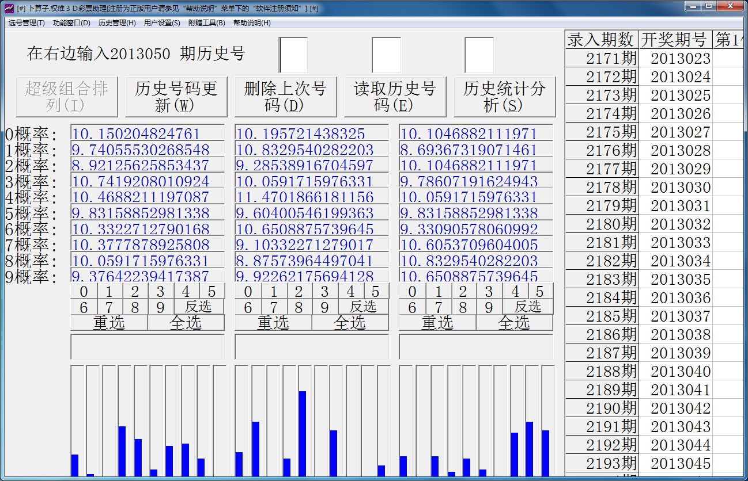
Task: Click the first history number input box
Action: point(293,55)
